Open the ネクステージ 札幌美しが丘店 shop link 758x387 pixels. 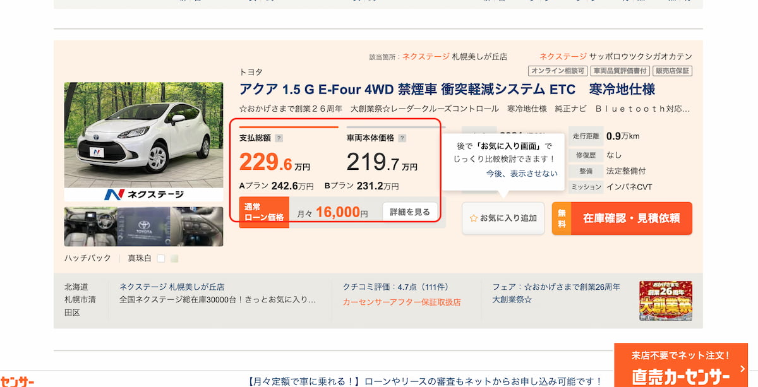point(171,287)
